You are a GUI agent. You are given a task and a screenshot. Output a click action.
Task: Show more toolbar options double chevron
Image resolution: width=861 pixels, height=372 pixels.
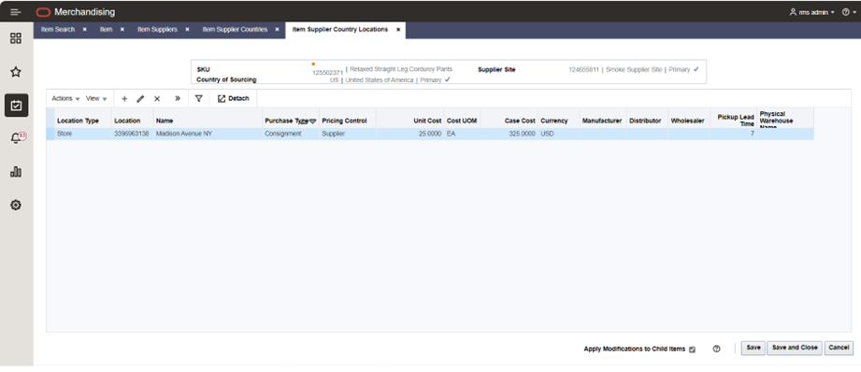click(178, 99)
